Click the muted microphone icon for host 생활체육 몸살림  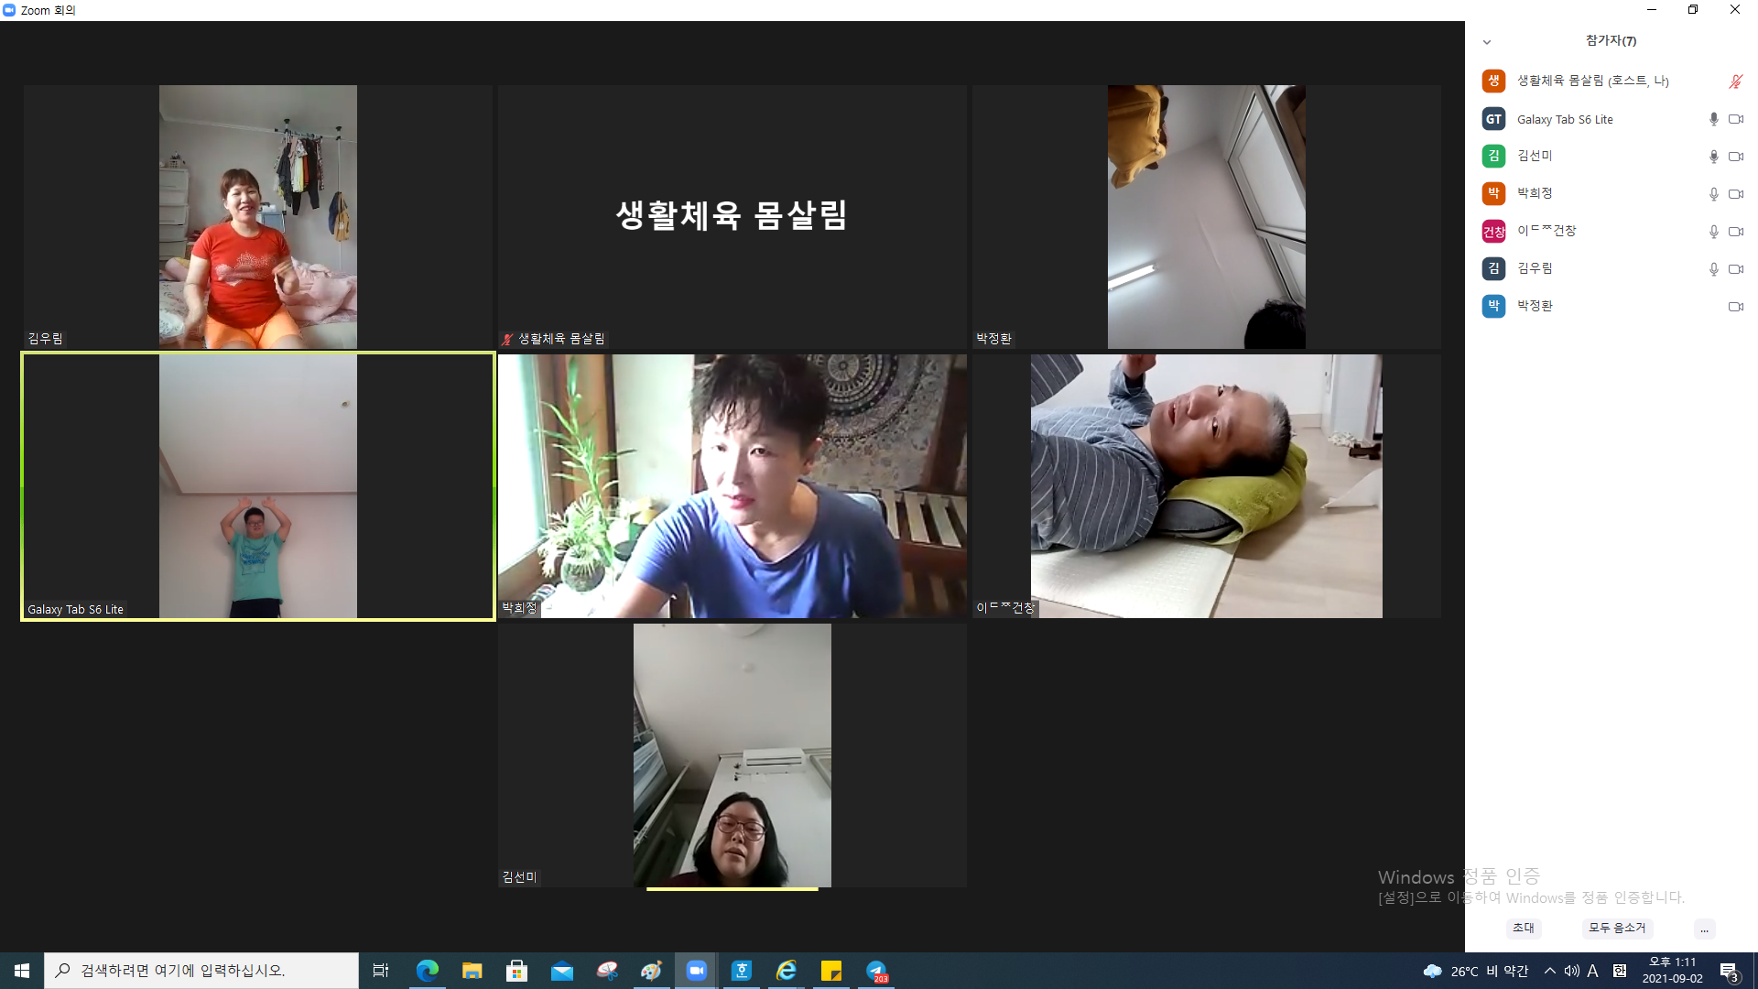tap(1735, 82)
